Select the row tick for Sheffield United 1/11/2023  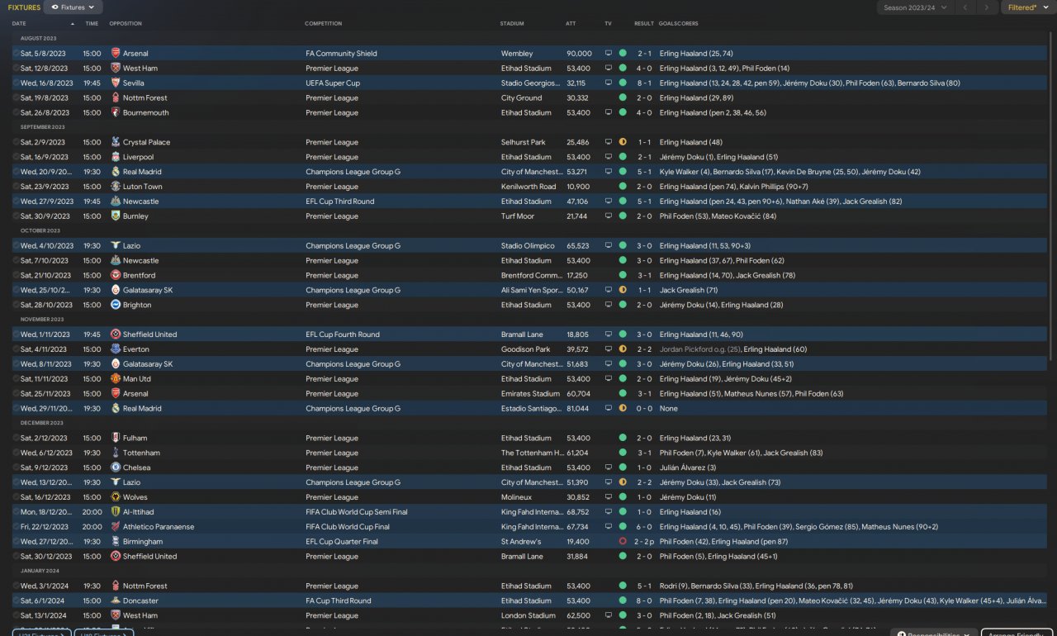pyautogui.click(x=16, y=335)
